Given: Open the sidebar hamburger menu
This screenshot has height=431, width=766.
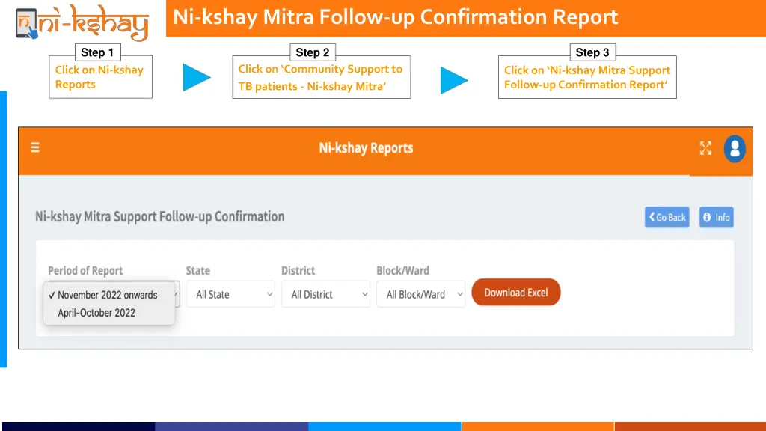Looking at the screenshot, I should [x=35, y=147].
